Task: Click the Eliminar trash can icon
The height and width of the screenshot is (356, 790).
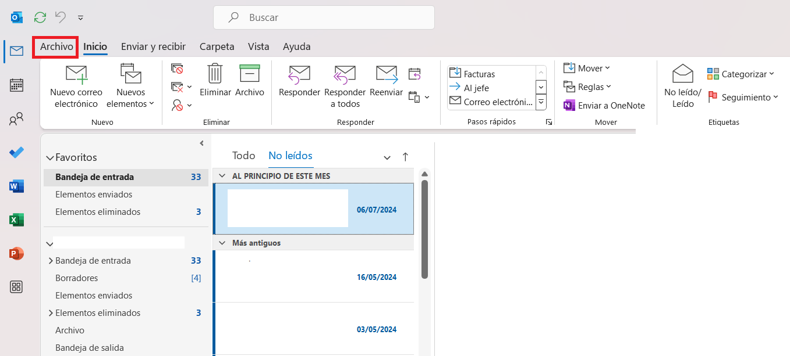Action: coord(215,74)
